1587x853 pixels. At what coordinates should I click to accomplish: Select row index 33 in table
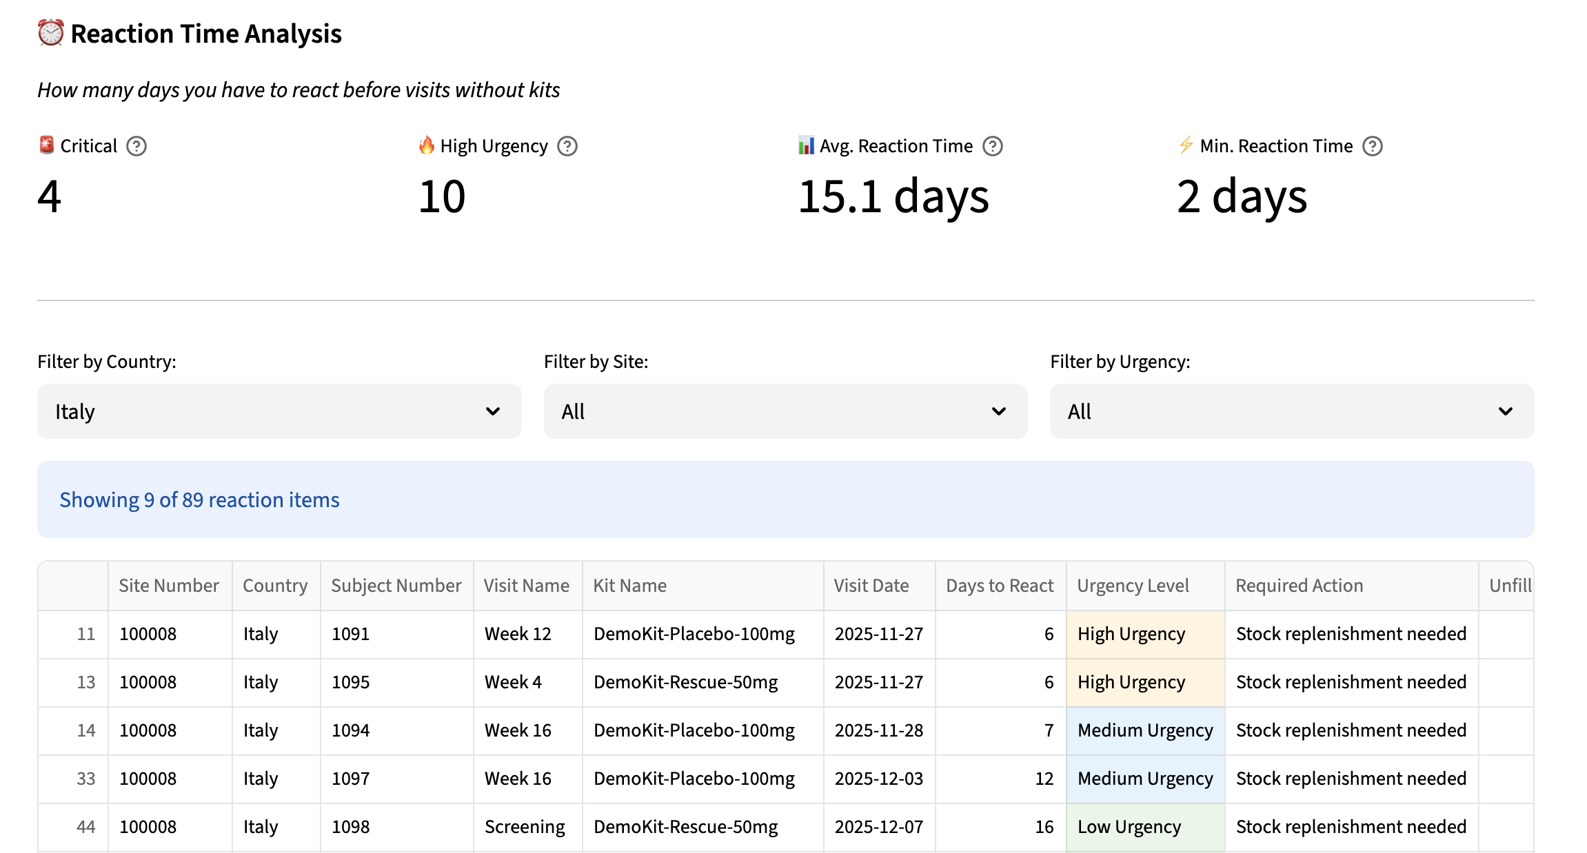(x=85, y=779)
